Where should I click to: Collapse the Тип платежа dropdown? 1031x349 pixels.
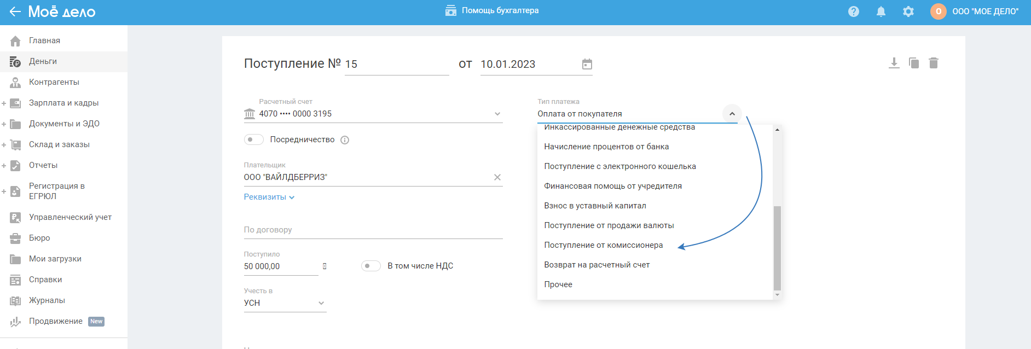tap(732, 114)
